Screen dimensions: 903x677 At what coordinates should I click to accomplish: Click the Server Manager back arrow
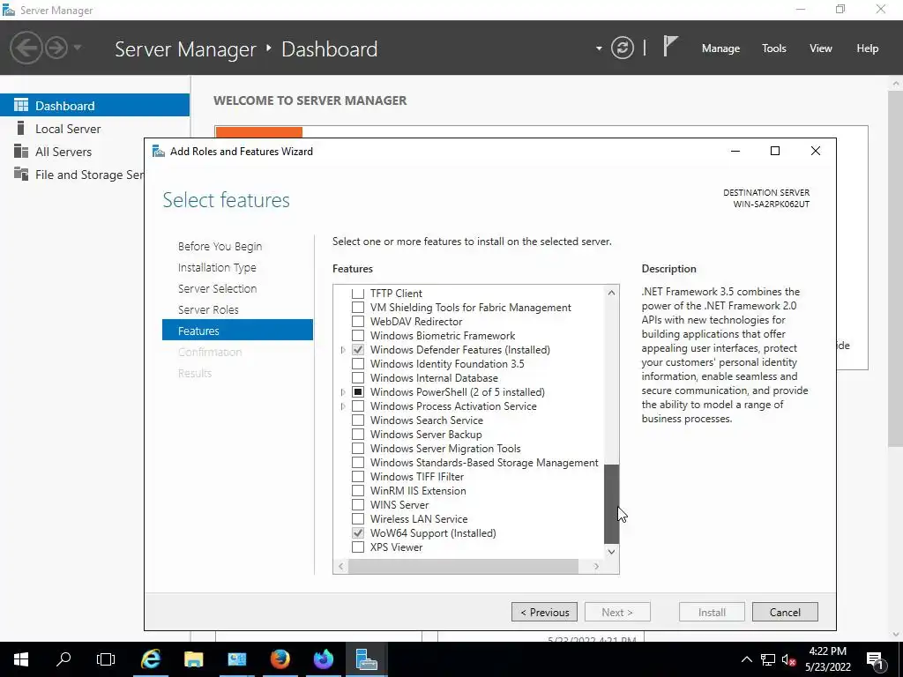pos(26,48)
